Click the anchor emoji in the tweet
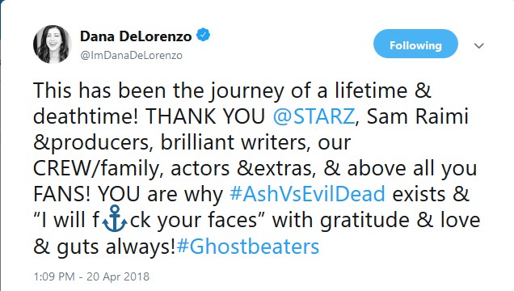Image resolution: width=514 pixels, height=291 pixels. coord(115,219)
